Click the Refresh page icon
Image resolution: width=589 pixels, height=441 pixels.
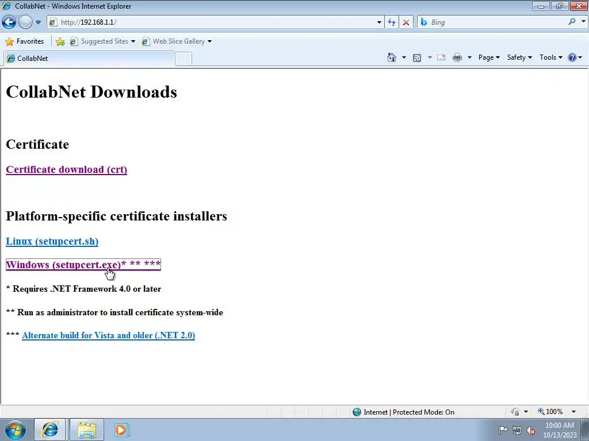(391, 22)
